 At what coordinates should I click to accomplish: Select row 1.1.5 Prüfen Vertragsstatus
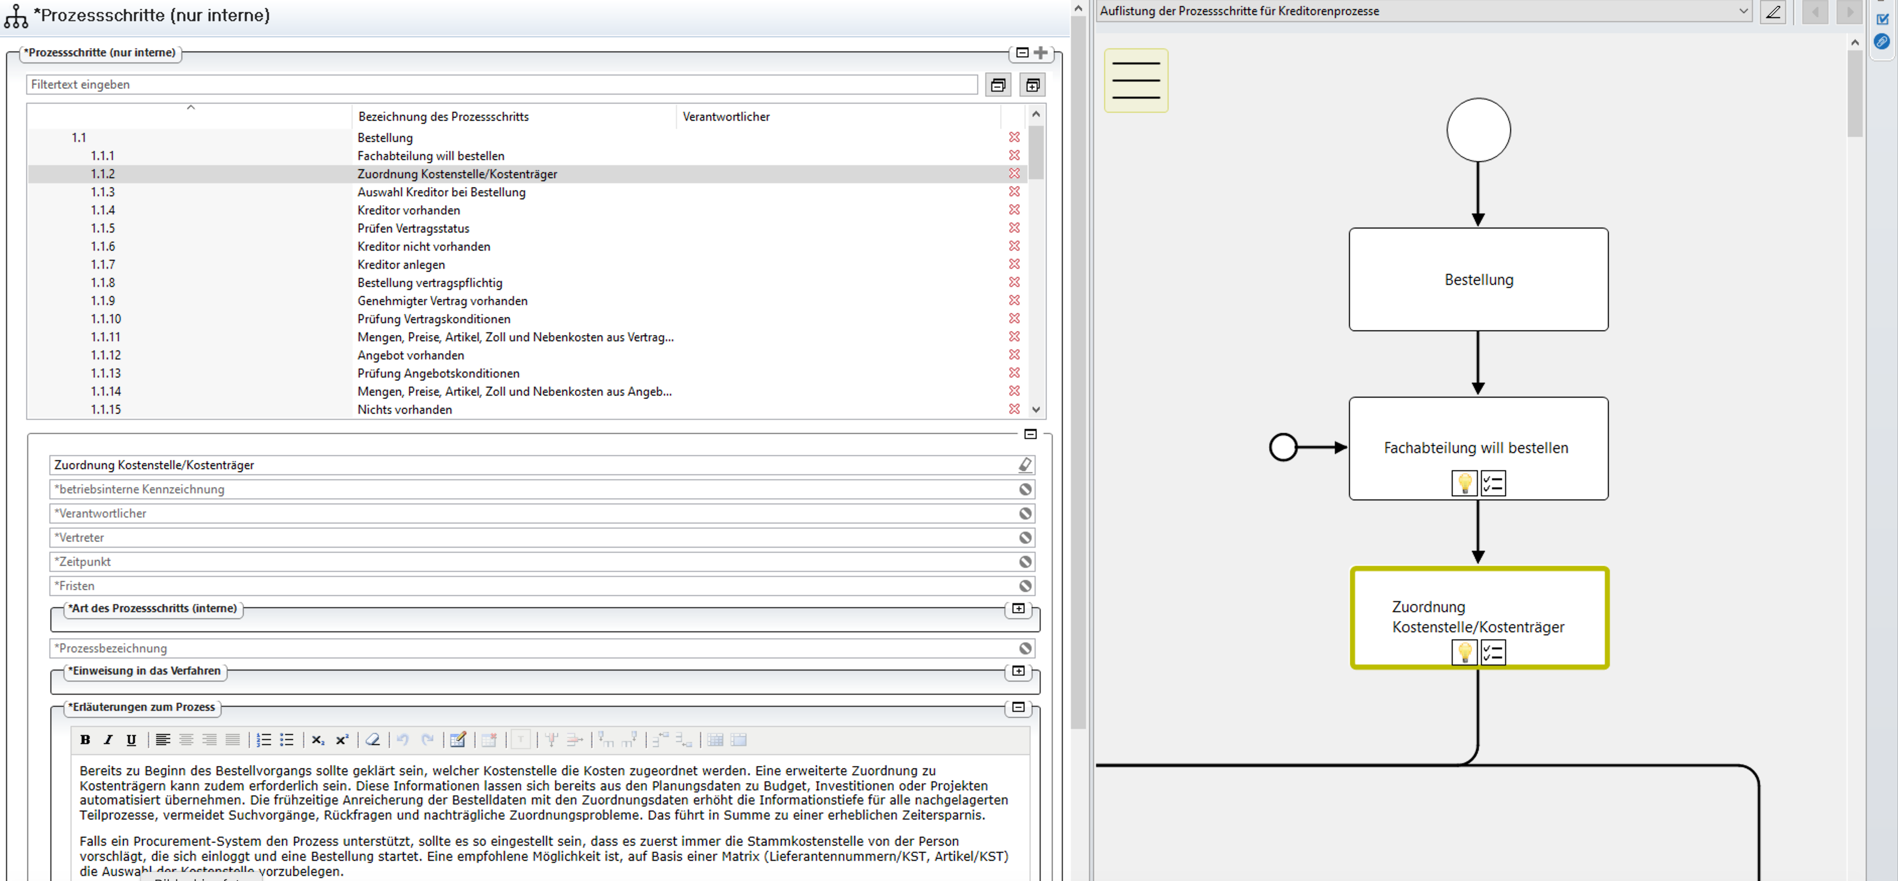[x=413, y=229]
